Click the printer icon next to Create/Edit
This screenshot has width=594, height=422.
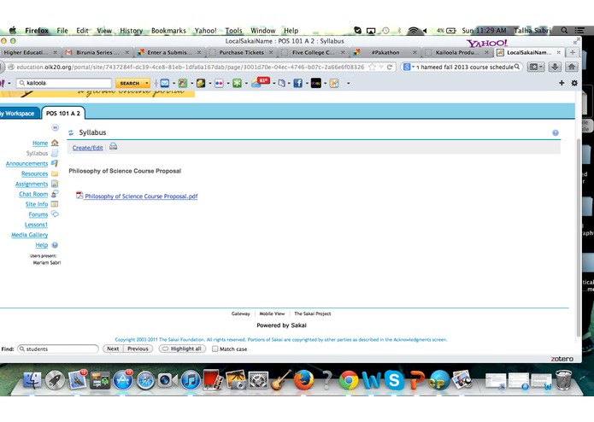click(113, 146)
